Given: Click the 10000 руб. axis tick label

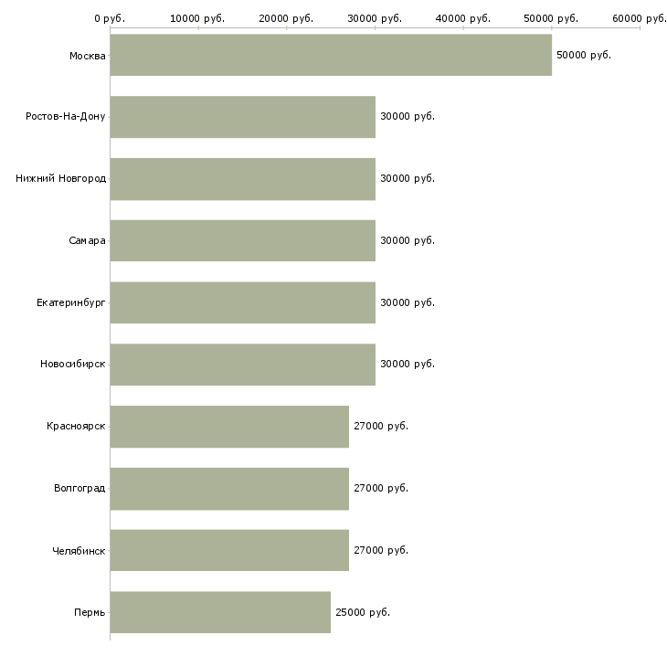Looking at the screenshot, I should (198, 18).
